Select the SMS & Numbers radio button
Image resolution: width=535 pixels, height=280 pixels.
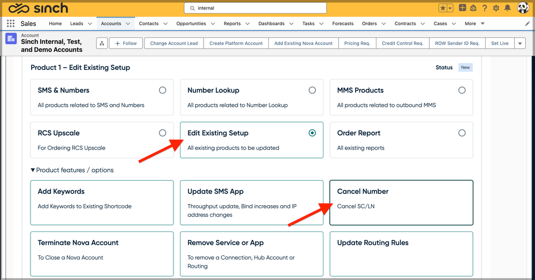coord(162,90)
